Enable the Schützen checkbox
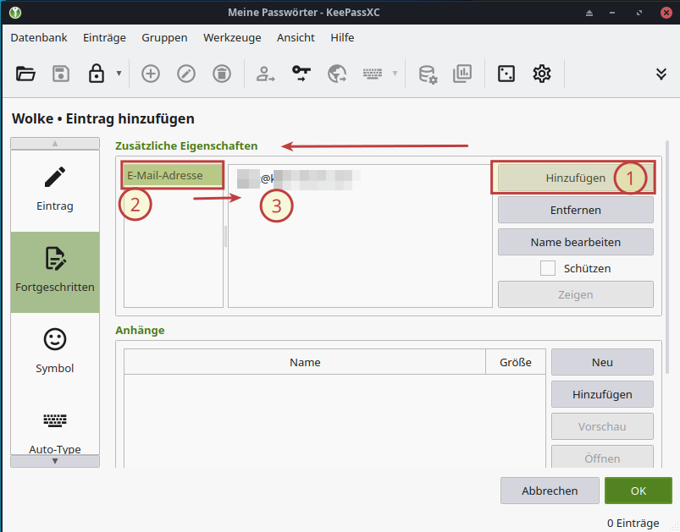This screenshot has height=532, width=680. 548,268
